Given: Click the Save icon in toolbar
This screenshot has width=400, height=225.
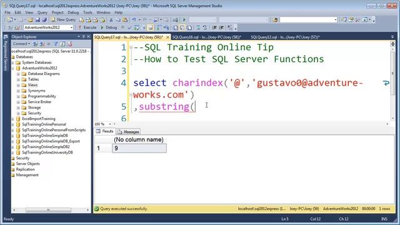Looking at the screenshot, I should click(x=37, y=19).
